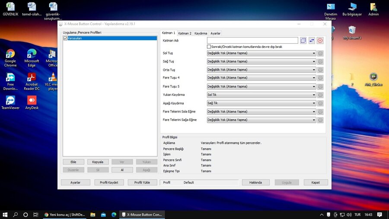Open gear settings for Sol Tuş
This screenshot has height=219, width=389.
pyautogui.click(x=320, y=53)
